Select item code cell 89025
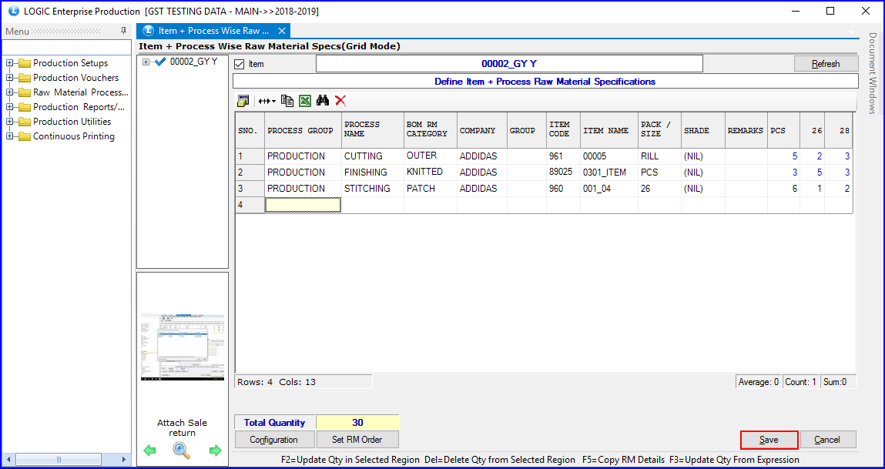 563,173
